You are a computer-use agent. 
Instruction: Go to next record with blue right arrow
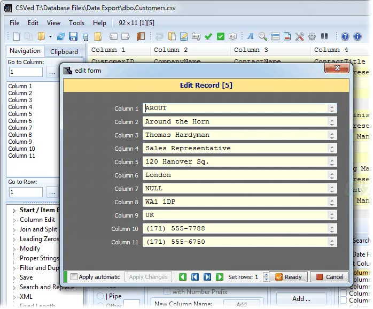click(x=207, y=277)
